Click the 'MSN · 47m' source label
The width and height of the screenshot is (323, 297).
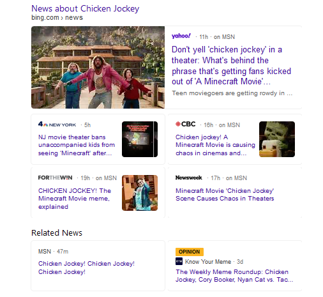pos(53,252)
